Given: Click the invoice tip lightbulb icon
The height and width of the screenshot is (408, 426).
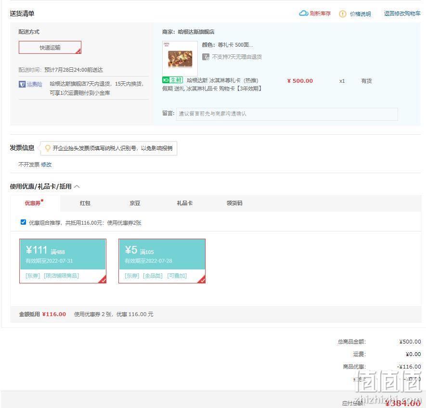Looking at the screenshot, I should click(48, 148).
